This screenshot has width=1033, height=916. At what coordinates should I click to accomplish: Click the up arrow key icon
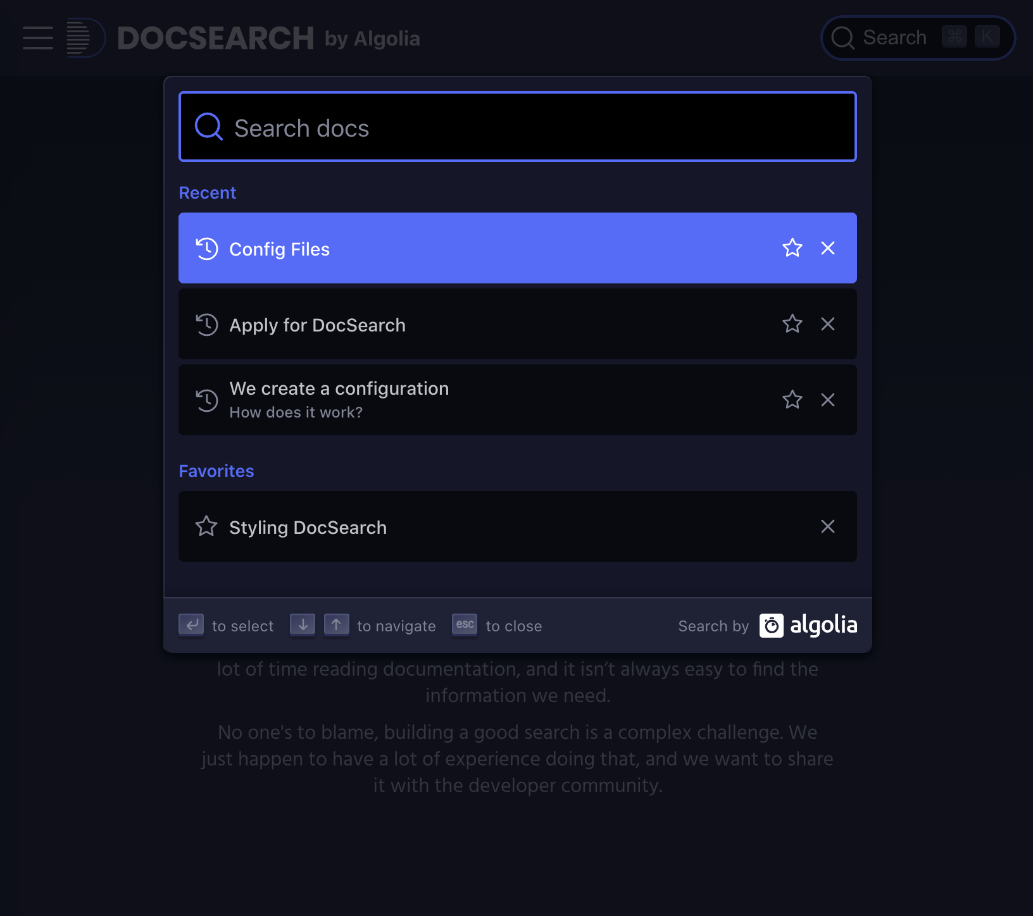pyautogui.click(x=337, y=625)
